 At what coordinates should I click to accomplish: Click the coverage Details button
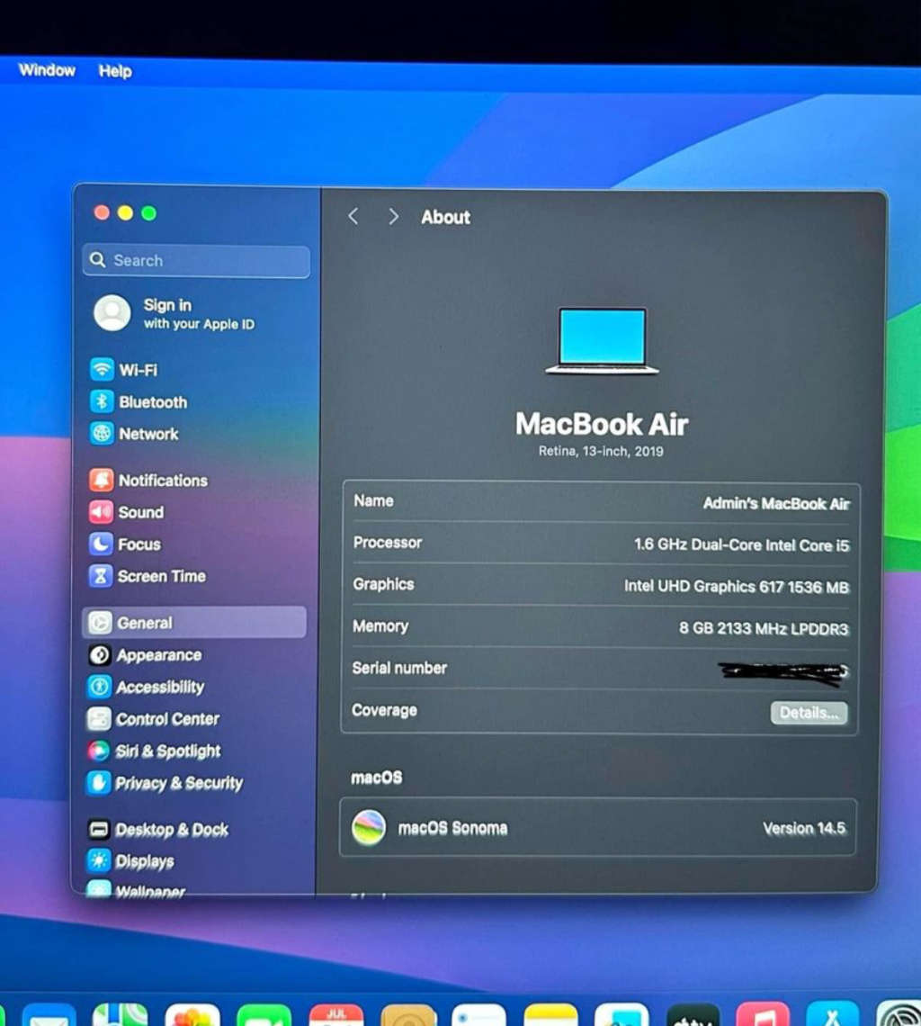coord(808,713)
